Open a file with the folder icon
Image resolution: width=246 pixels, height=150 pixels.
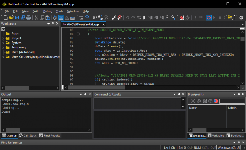12,17
